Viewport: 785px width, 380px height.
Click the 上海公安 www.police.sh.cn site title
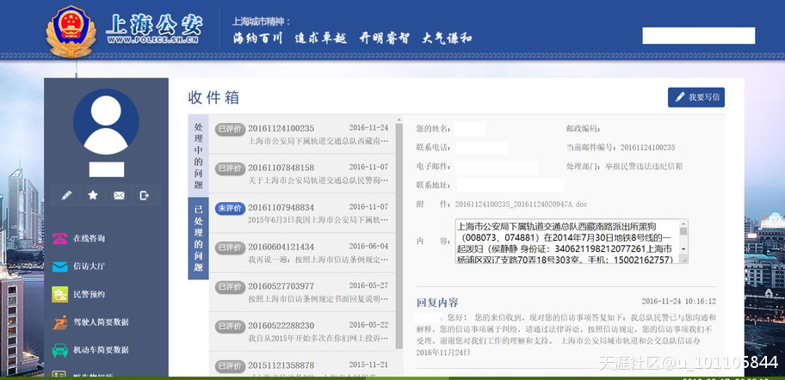pyautogui.click(x=154, y=29)
